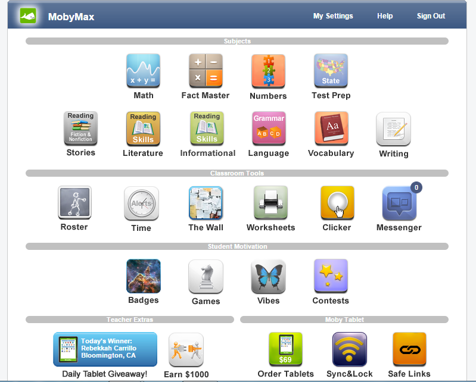Select Reading Skills Literature icon
476x382 pixels.
point(143,129)
